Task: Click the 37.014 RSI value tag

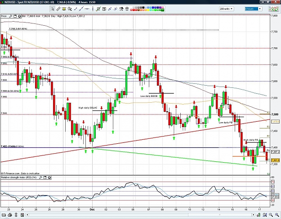Action: click(x=275, y=197)
